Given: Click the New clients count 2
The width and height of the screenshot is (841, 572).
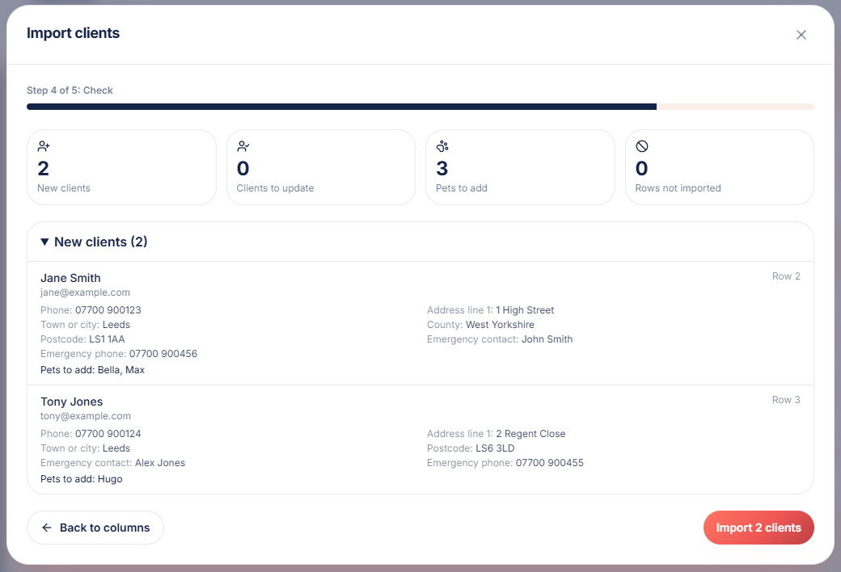Looking at the screenshot, I should pyautogui.click(x=44, y=168).
